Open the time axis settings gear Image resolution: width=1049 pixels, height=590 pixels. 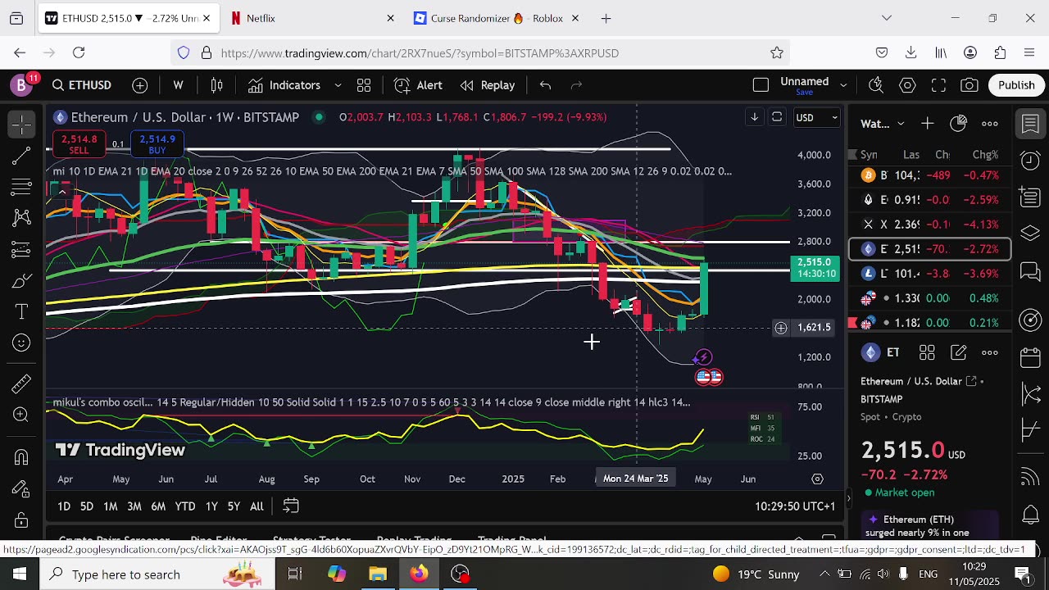(x=817, y=479)
